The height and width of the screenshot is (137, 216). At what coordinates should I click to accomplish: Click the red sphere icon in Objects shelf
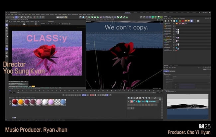(183, 21)
